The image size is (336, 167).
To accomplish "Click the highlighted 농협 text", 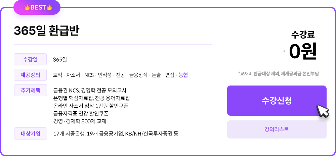I will pyautogui.click(x=183, y=75).
